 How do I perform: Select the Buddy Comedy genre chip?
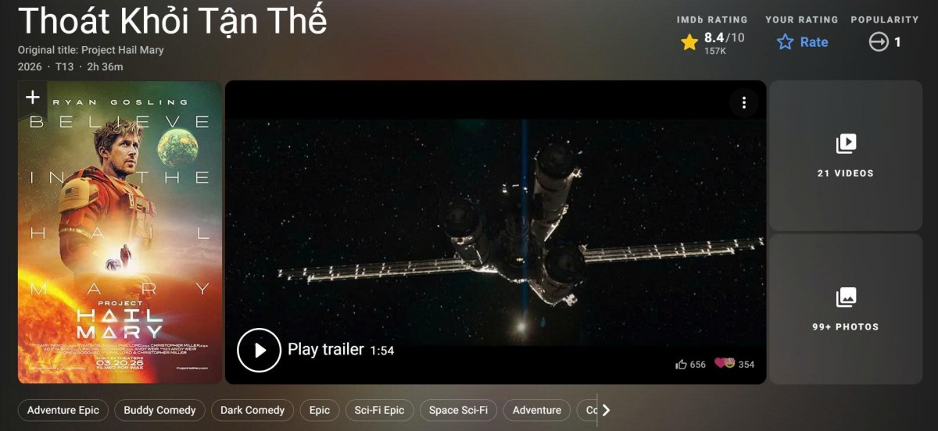pyautogui.click(x=159, y=410)
